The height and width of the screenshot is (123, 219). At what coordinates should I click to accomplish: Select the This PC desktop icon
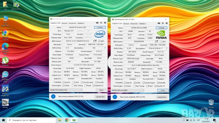[5, 21]
